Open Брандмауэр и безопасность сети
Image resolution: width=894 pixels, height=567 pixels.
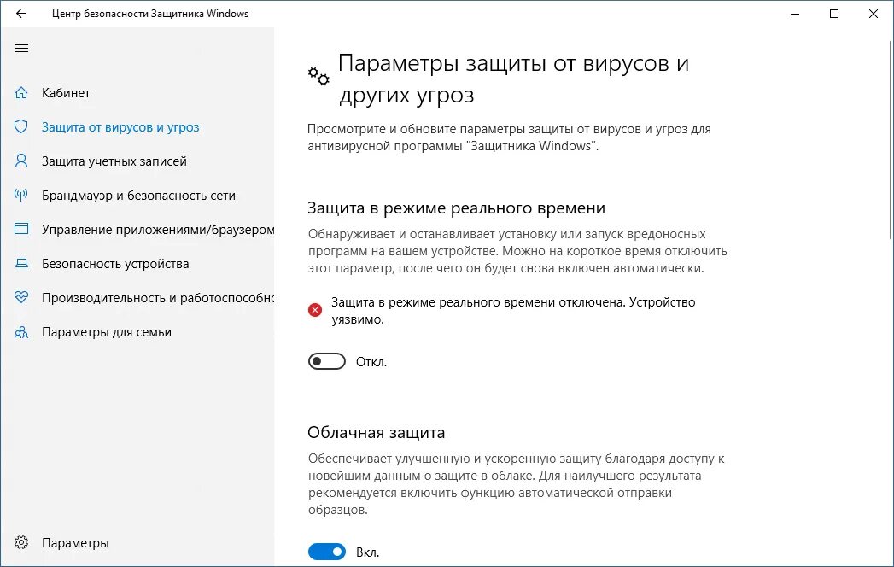tap(138, 196)
